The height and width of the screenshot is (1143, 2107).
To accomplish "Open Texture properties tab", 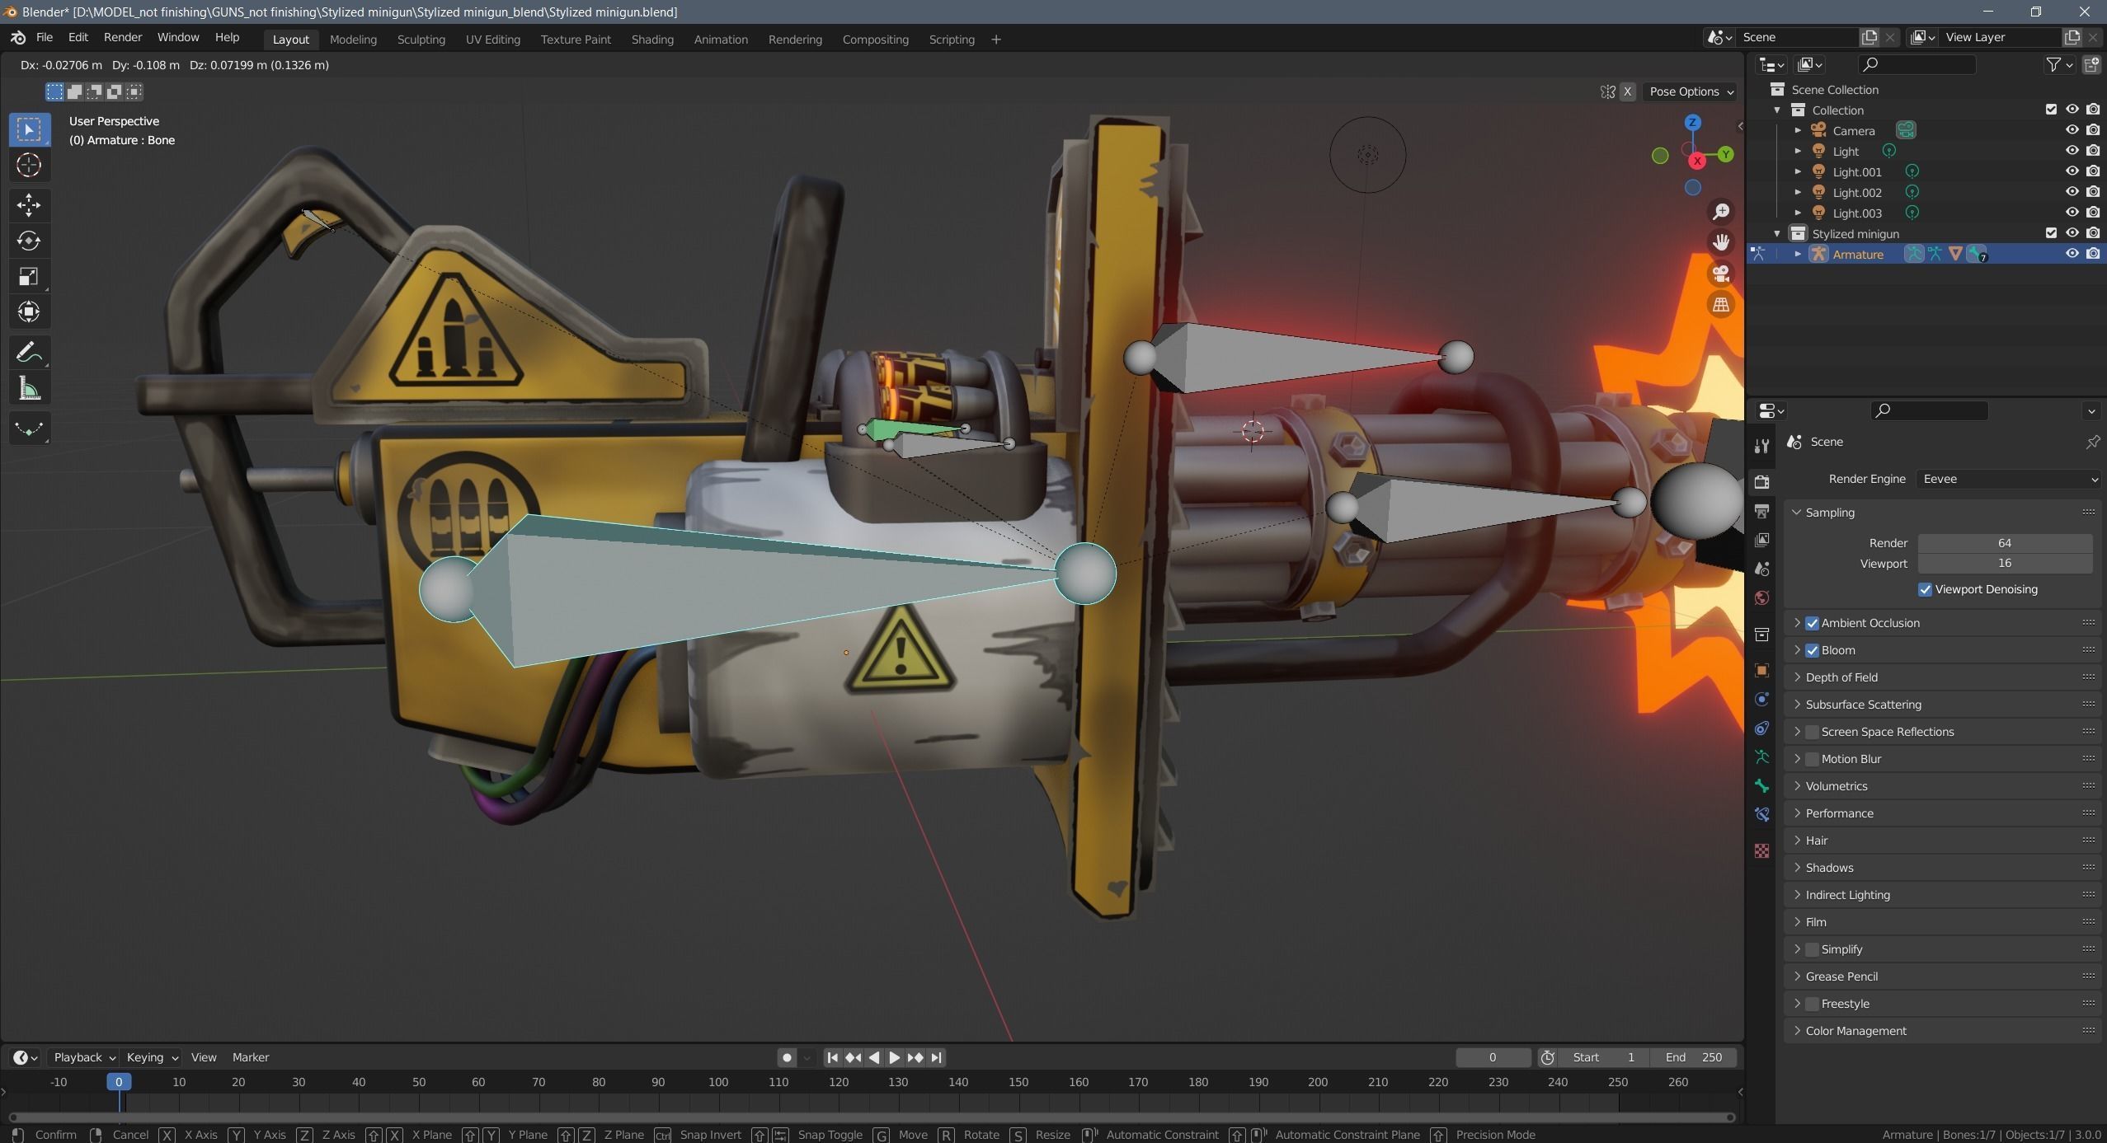I will 1761,850.
